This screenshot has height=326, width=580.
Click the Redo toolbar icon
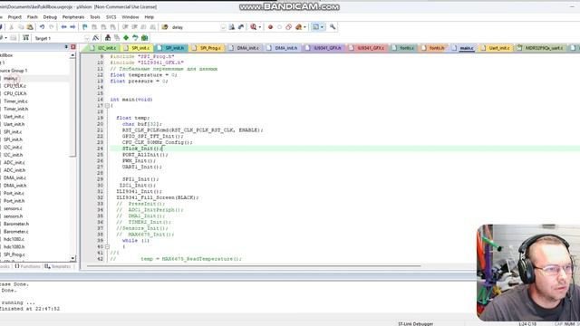pyautogui.click(x=52, y=27)
